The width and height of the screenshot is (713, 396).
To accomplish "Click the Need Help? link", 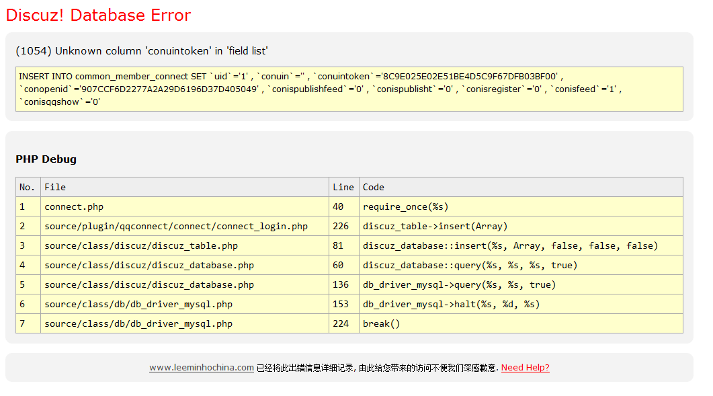I will [x=526, y=367].
